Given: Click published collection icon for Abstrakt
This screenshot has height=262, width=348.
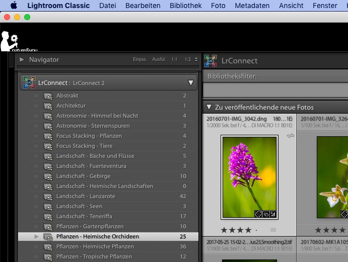Looking at the screenshot, I should 48,96.
